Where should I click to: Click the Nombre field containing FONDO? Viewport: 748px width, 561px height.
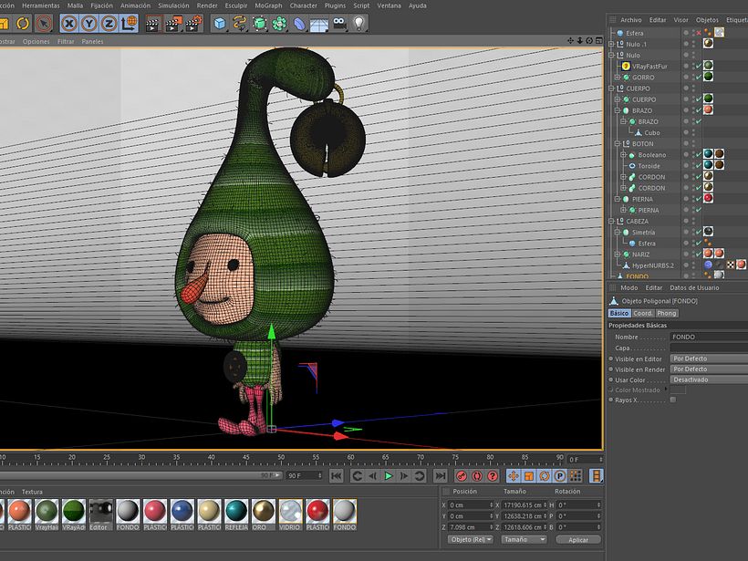click(709, 337)
